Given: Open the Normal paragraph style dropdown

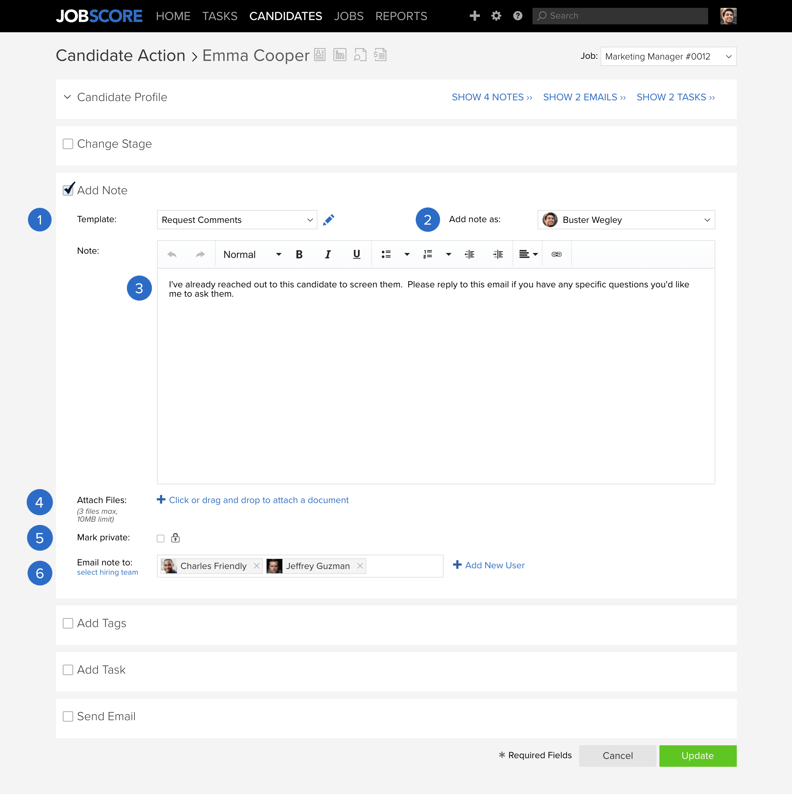Looking at the screenshot, I should (x=252, y=254).
